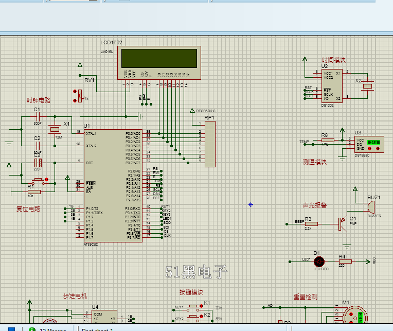Click the '声光报警' section label
This screenshot has width=393, height=331.
pos(315,205)
